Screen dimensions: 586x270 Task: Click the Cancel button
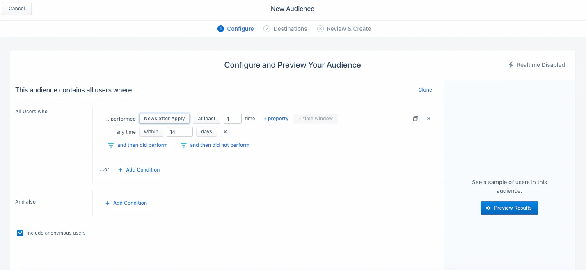17,9
